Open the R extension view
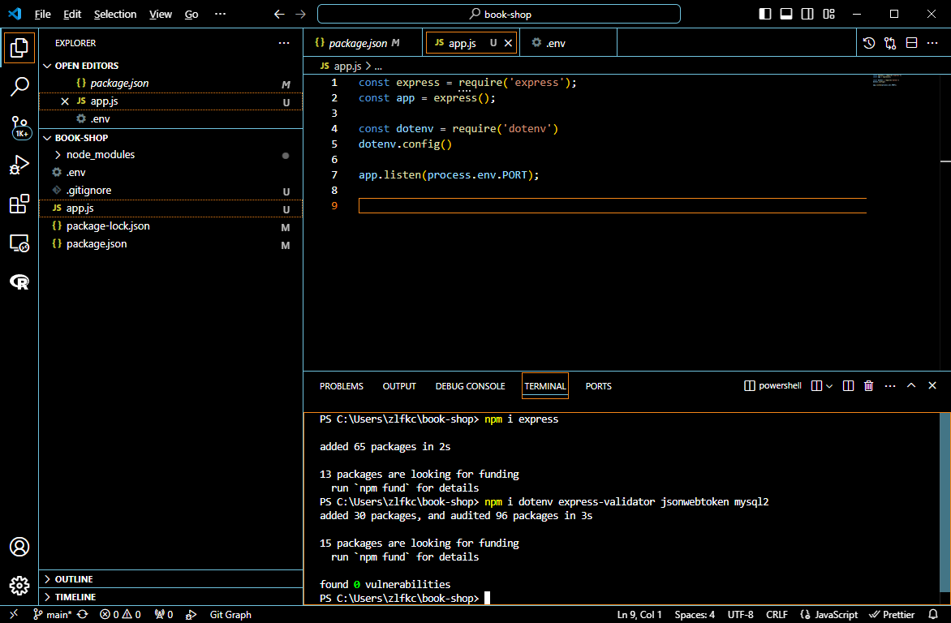This screenshot has width=951, height=623. [x=19, y=281]
